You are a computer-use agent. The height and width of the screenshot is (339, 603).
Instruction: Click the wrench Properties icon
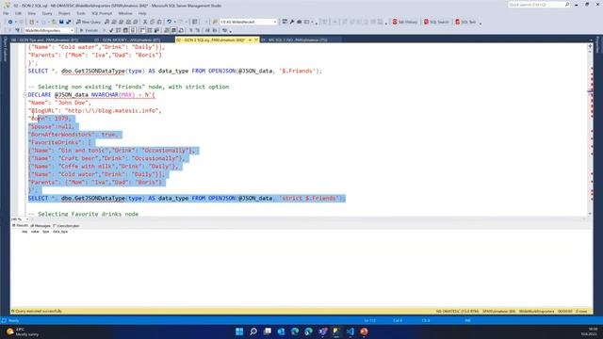(292, 22)
